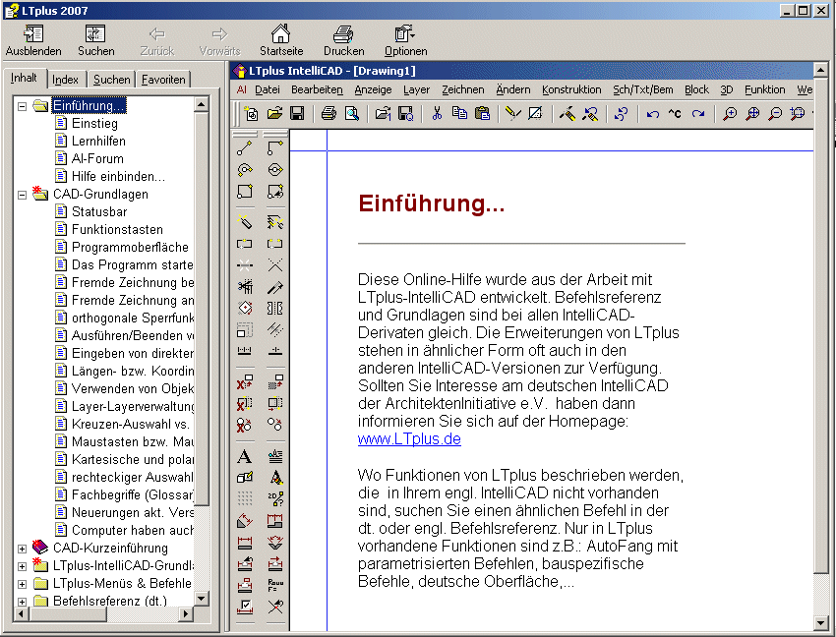Click the open folder icon in CAD toolbar
836x637 pixels.
[x=274, y=113]
